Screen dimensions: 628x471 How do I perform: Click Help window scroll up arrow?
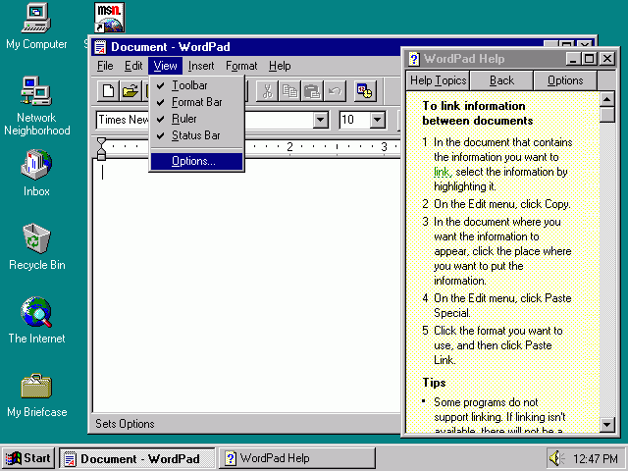[606, 99]
